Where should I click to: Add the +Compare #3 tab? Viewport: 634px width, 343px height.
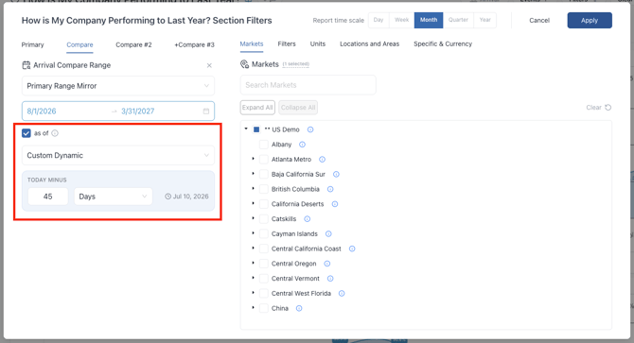[x=195, y=44]
